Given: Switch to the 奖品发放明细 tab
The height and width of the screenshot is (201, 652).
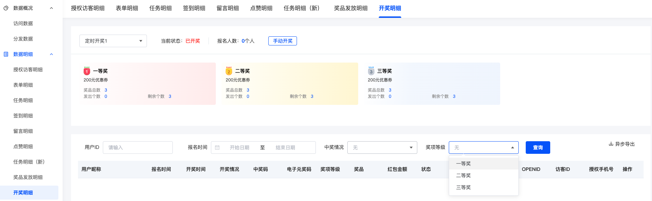Looking at the screenshot, I should [350, 8].
